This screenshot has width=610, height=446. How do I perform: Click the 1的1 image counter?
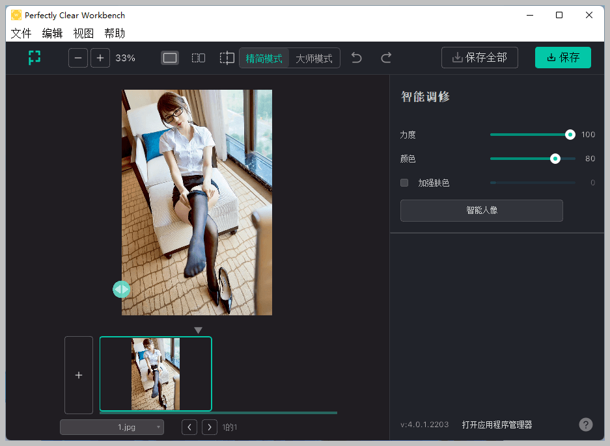click(x=230, y=427)
